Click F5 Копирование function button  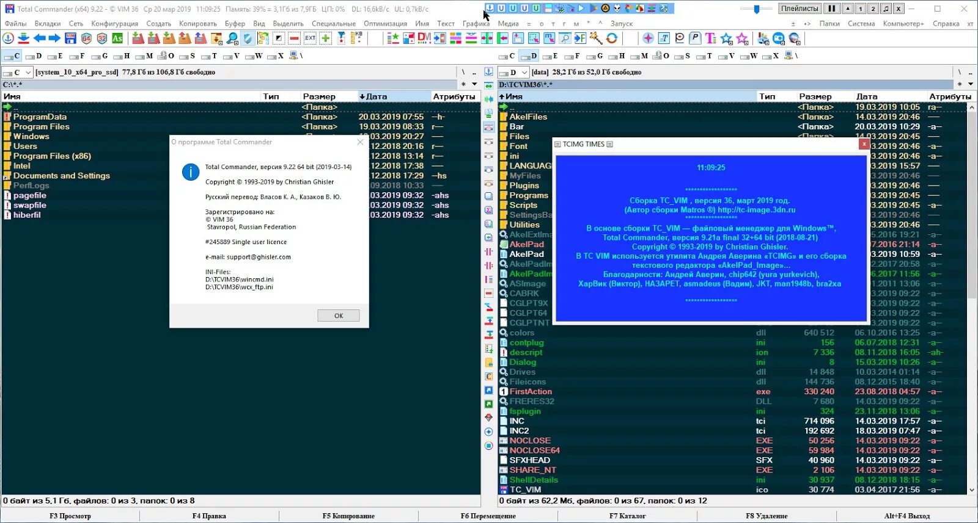click(x=348, y=516)
